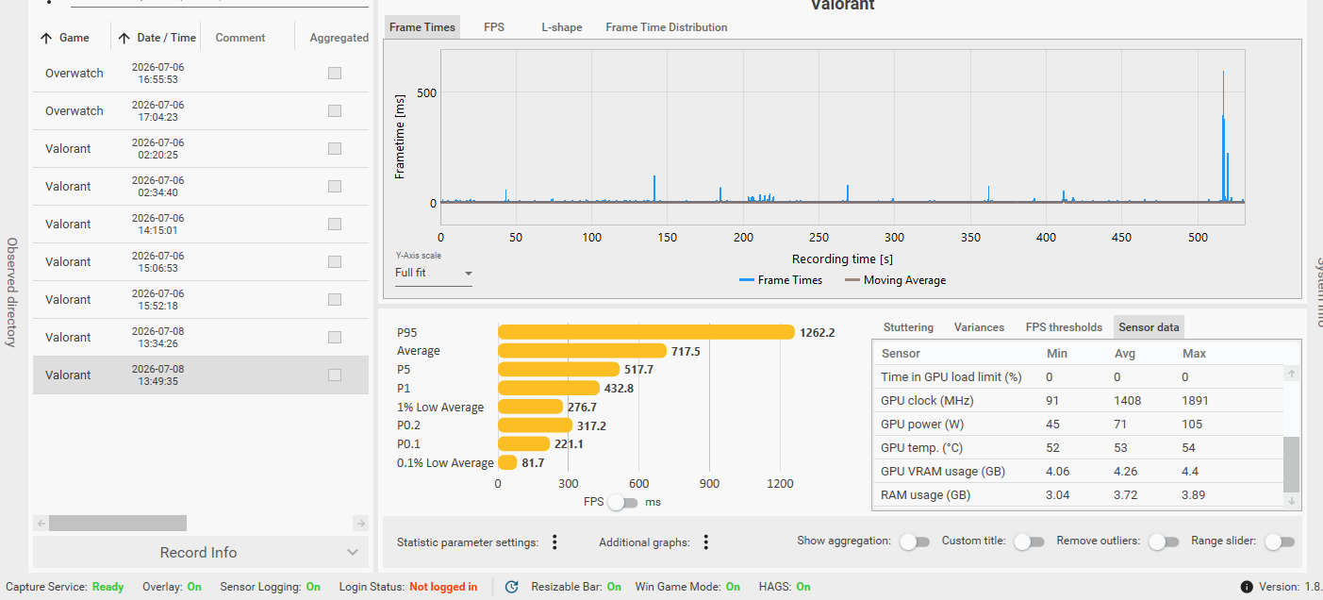Open Statistic parameter settings menu
Image resolution: width=1323 pixels, height=600 pixels.
click(x=555, y=542)
